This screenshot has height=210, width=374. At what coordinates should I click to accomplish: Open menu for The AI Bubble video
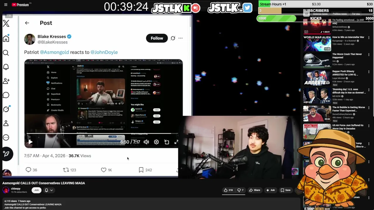(369, 108)
